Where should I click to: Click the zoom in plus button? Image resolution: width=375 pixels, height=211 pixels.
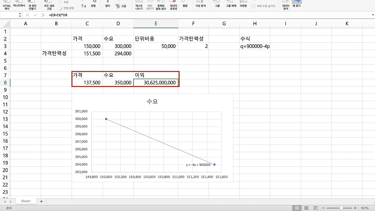tap(355, 208)
